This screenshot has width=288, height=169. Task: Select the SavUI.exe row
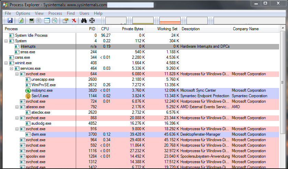141,96
